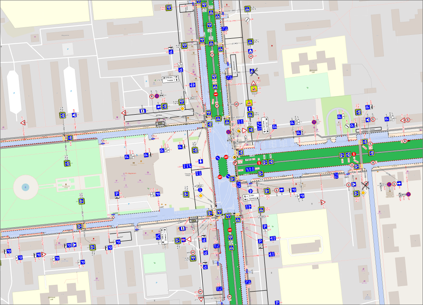423x305 pixels.
Task: Select the yield triangle at the far left edge
Action: [x=23, y=123]
